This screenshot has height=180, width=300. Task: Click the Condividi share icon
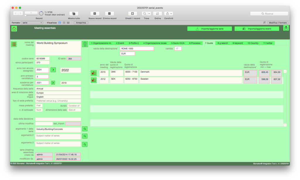point(167,13)
